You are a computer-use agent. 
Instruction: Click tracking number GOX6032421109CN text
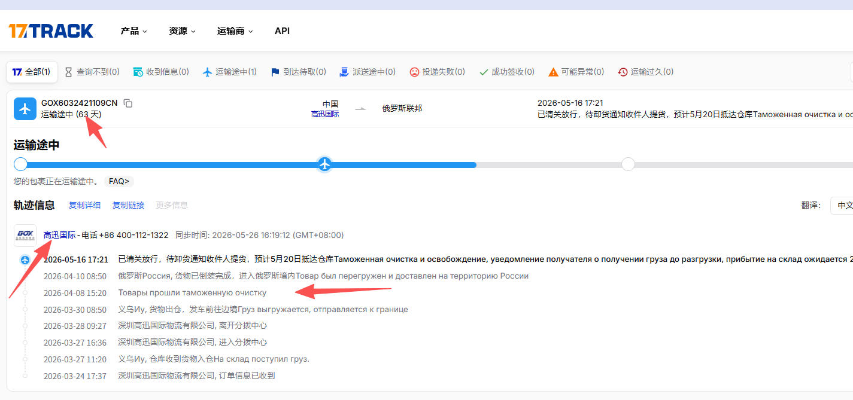point(80,103)
